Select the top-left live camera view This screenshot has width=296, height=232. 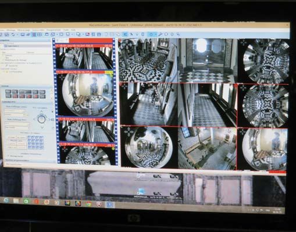[148, 60]
